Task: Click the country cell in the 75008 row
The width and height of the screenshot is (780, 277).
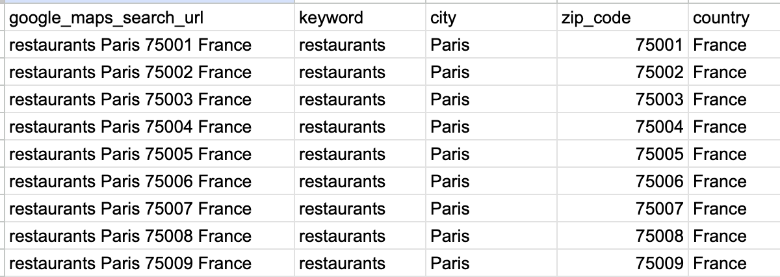Action: pyautogui.click(x=734, y=236)
